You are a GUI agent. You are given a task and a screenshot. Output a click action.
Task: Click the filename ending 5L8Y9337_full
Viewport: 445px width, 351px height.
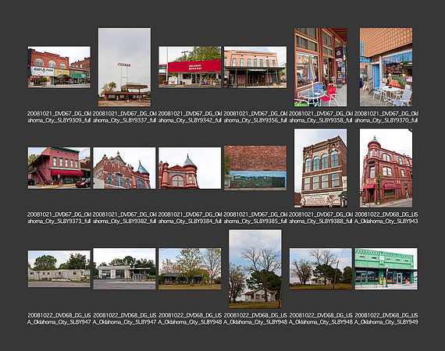click(124, 117)
